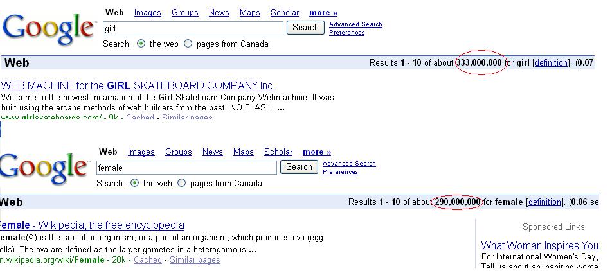Click the search field containing "female"
Viewport: 610px width, 271px height.
click(186, 168)
